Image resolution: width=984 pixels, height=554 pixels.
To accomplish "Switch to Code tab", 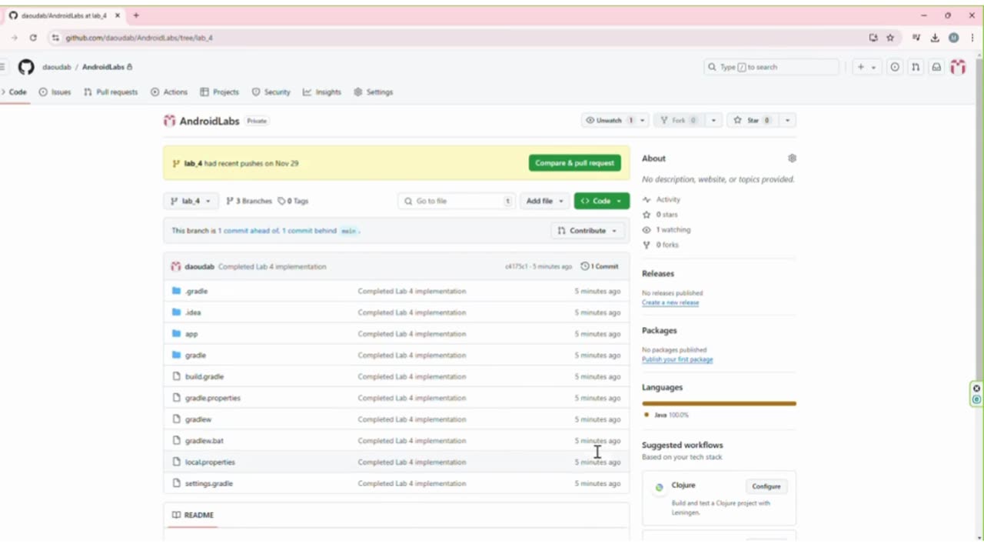I will coord(14,92).
